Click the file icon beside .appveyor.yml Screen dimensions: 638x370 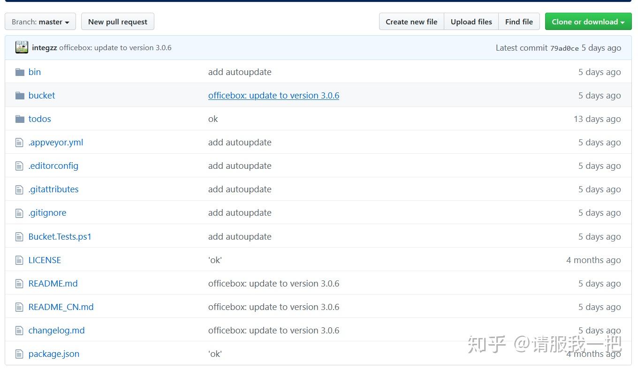[19, 142]
